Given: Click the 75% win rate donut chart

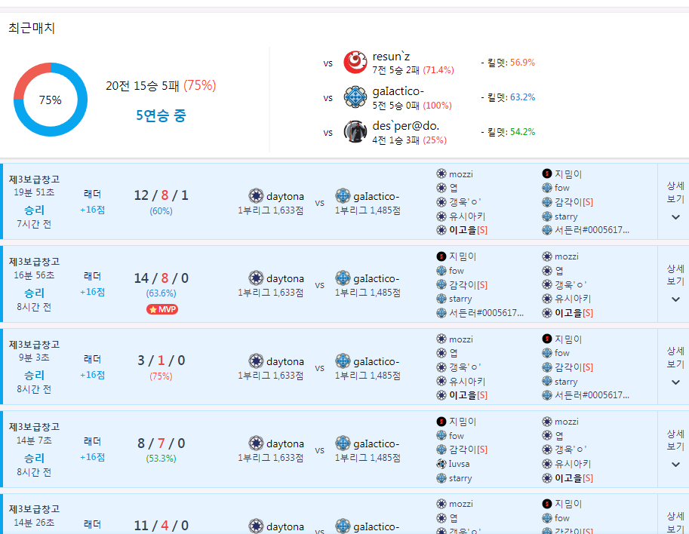Looking at the screenshot, I should pyautogui.click(x=51, y=100).
